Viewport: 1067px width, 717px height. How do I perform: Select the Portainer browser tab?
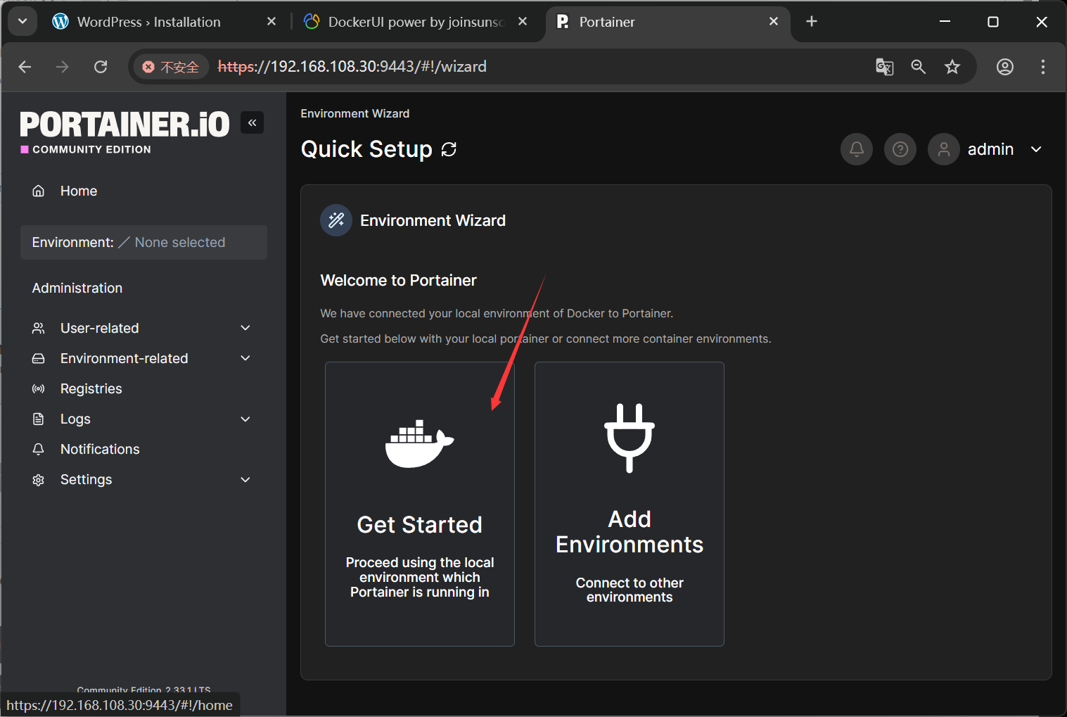pos(607,22)
